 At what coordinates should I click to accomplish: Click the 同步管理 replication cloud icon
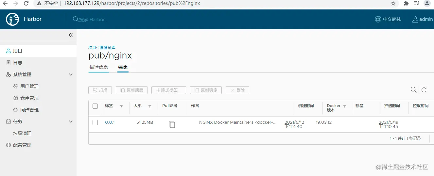pyautogui.click(x=15, y=110)
